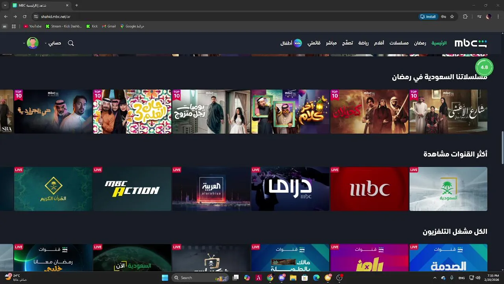Select the تصفّح browse menu item
This screenshot has height=284, width=504.
click(347, 43)
